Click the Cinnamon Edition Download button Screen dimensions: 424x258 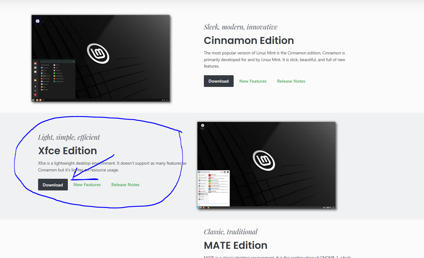[x=219, y=81]
